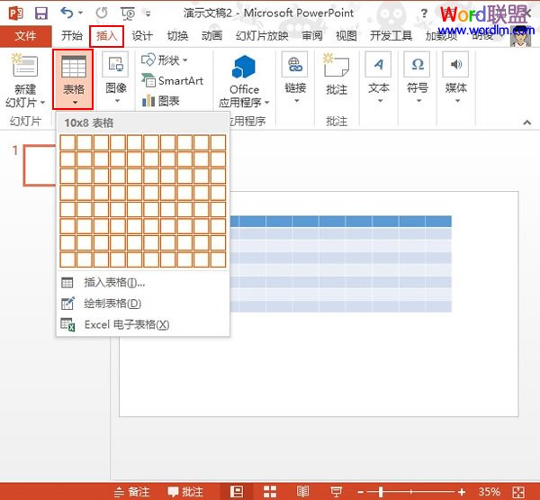The width and height of the screenshot is (540, 500).
Task: Fit slide to current window
Action: point(518,492)
